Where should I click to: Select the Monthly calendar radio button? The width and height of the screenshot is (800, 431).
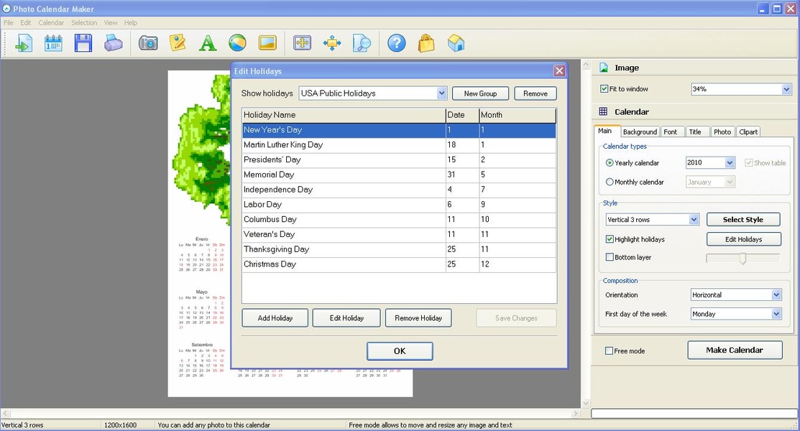(610, 182)
